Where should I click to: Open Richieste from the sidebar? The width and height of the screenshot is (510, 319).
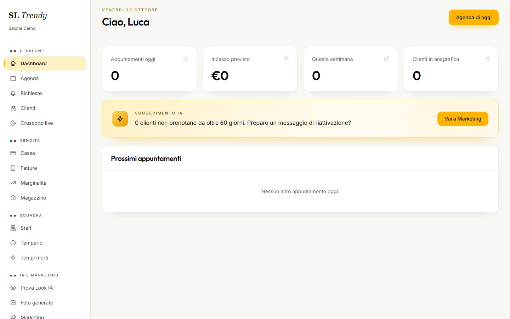45,93
